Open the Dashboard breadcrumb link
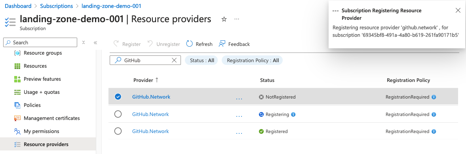This screenshot has width=466, height=154. tap(18, 6)
